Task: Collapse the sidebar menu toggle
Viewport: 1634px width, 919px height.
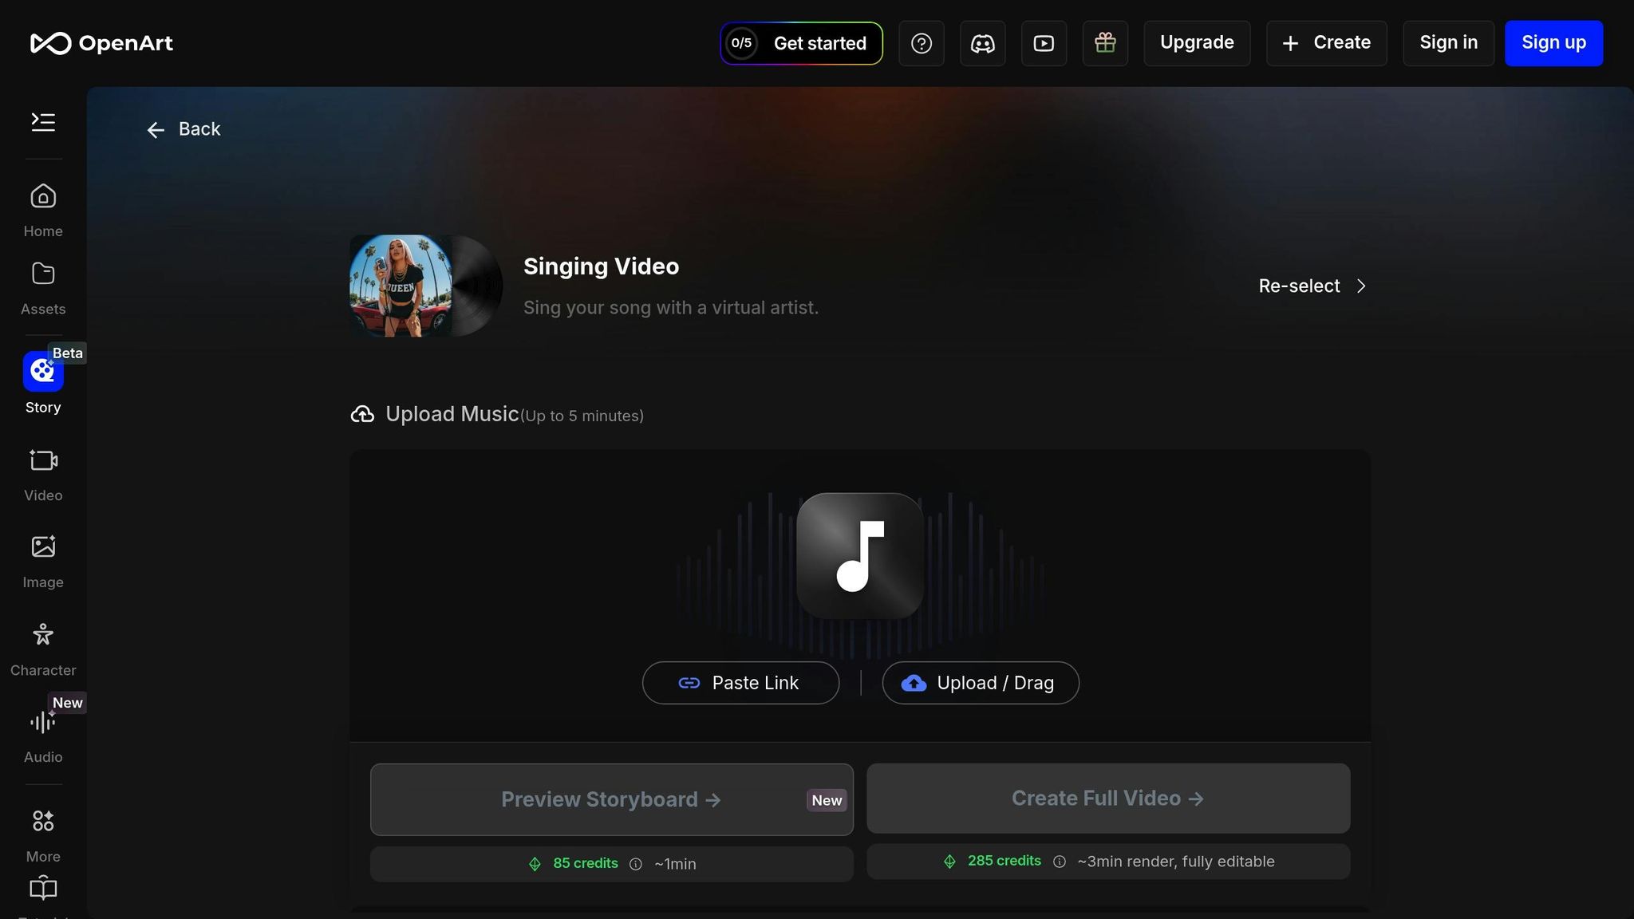Action: tap(43, 121)
